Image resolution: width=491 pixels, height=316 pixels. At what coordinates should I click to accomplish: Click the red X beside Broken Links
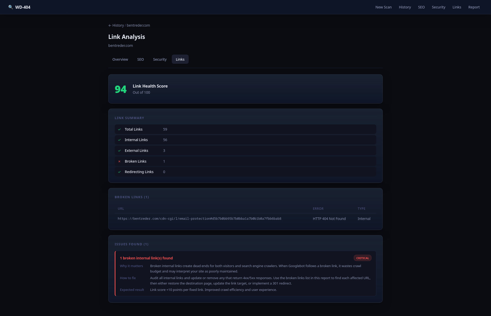[x=119, y=161]
